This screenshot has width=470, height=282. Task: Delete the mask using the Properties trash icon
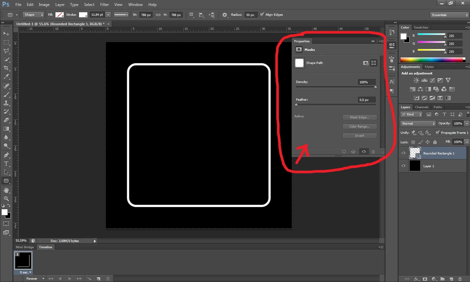click(x=373, y=151)
